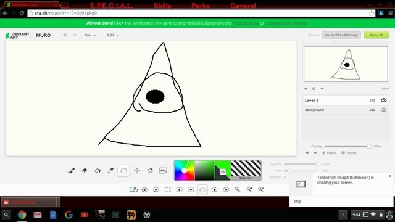Choose the add-to-lasso selection icon
This screenshot has height=222, width=395.
144,190
